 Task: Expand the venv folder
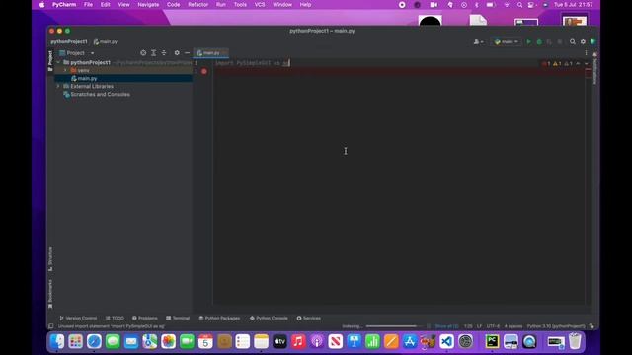66,70
